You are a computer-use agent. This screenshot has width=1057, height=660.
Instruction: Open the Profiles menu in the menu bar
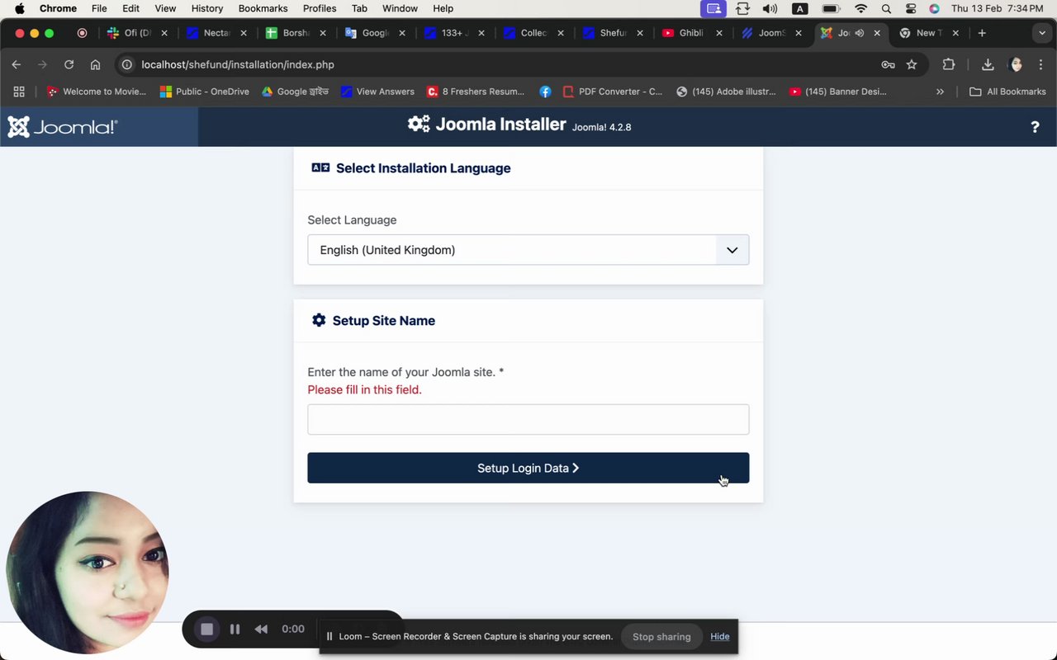coord(320,8)
